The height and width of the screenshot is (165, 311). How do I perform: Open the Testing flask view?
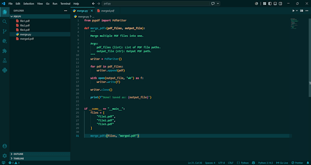coord(5,61)
